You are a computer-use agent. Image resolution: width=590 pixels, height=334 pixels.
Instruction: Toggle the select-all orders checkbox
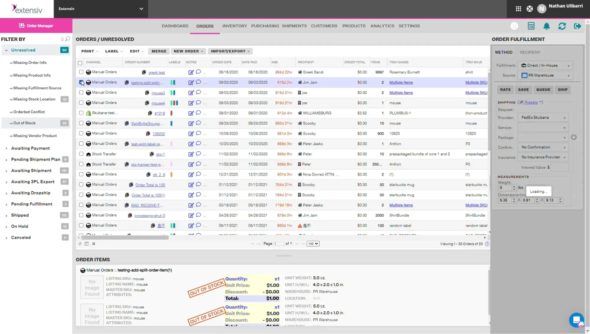click(80, 63)
